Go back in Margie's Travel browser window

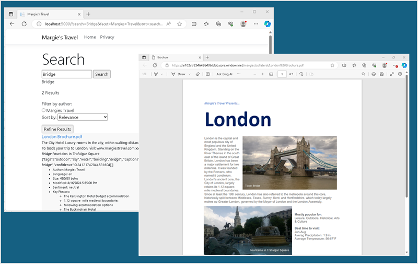(x=11, y=24)
